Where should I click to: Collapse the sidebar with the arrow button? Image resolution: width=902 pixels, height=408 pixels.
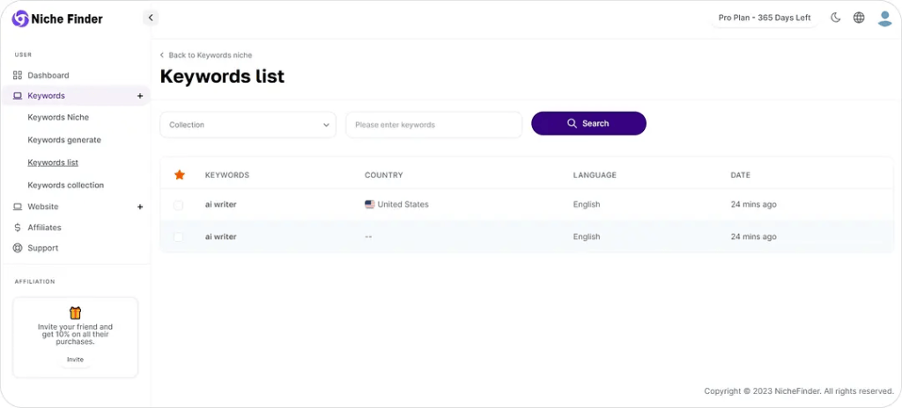click(x=151, y=18)
